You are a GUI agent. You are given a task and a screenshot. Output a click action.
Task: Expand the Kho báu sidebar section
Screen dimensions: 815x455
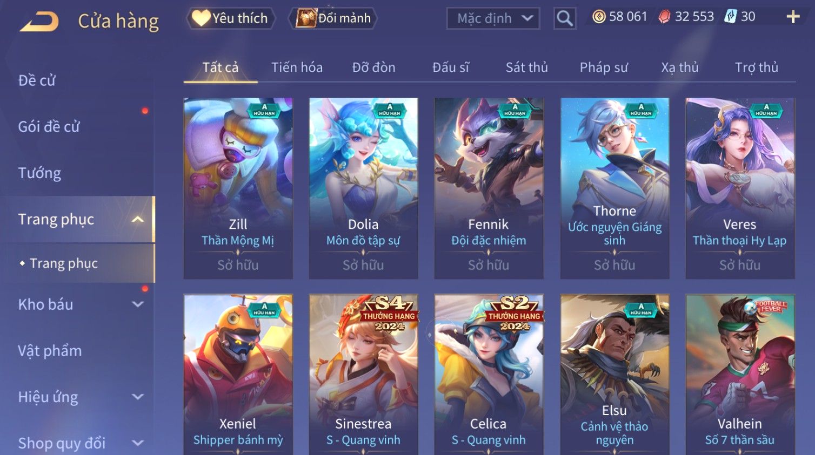(x=138, y=304)
